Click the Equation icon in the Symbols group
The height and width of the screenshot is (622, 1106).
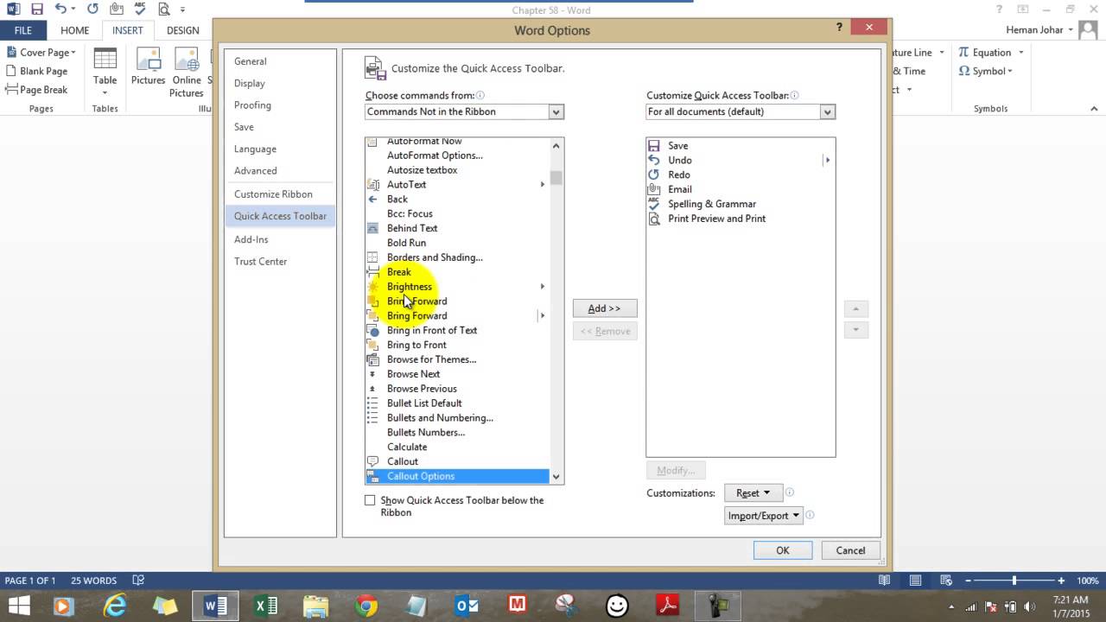[985, 53]
